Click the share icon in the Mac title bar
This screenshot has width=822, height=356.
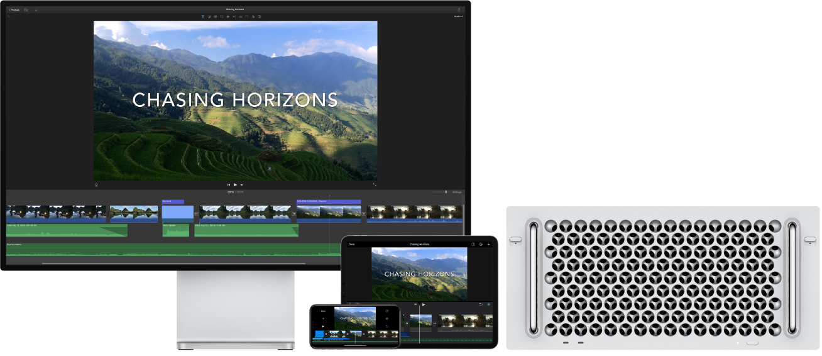pyautogui.click(x=459, y=9)
